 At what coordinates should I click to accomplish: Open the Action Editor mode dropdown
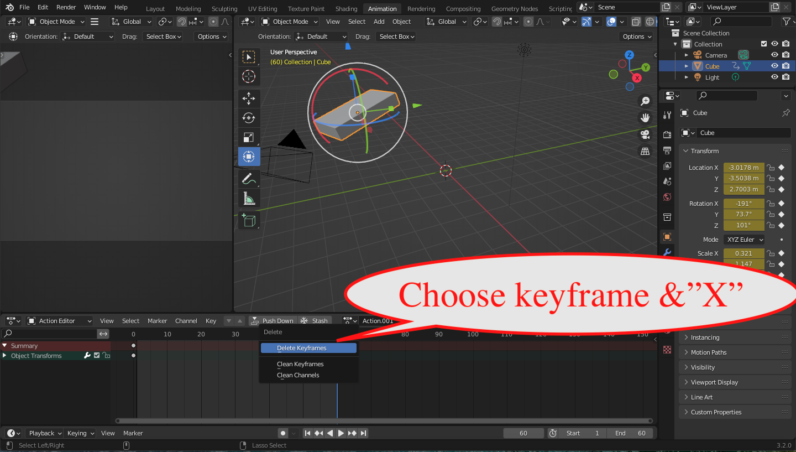(60, 321)
